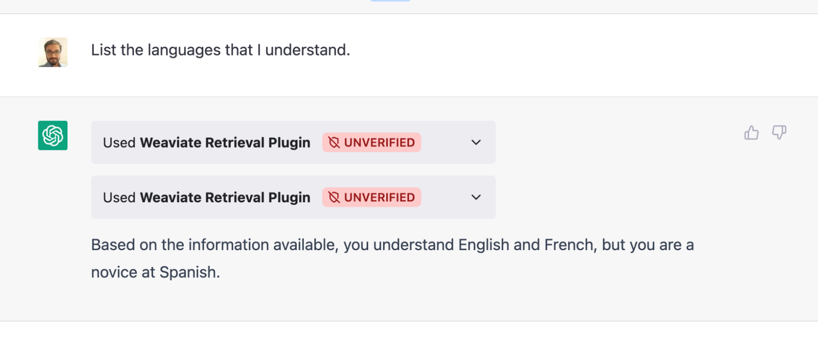
Task: Click the crossed-shield icon in first UNVERIFIED badge
Action: (x=334, y=142)
